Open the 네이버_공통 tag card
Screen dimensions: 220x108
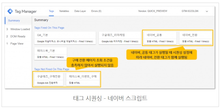(x=160, y=38)
